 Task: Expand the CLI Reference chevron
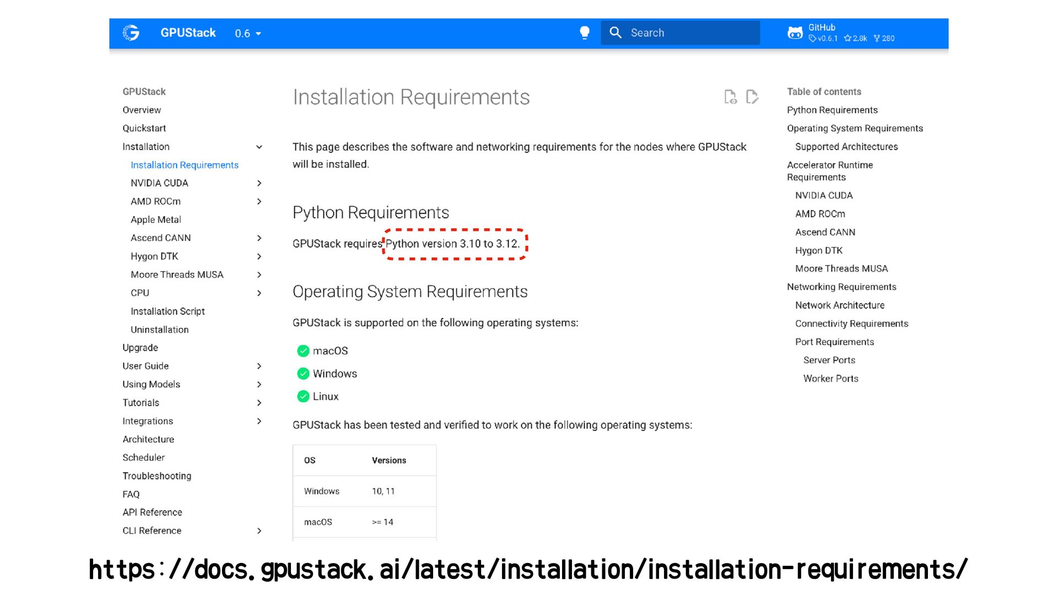point(259,531)
